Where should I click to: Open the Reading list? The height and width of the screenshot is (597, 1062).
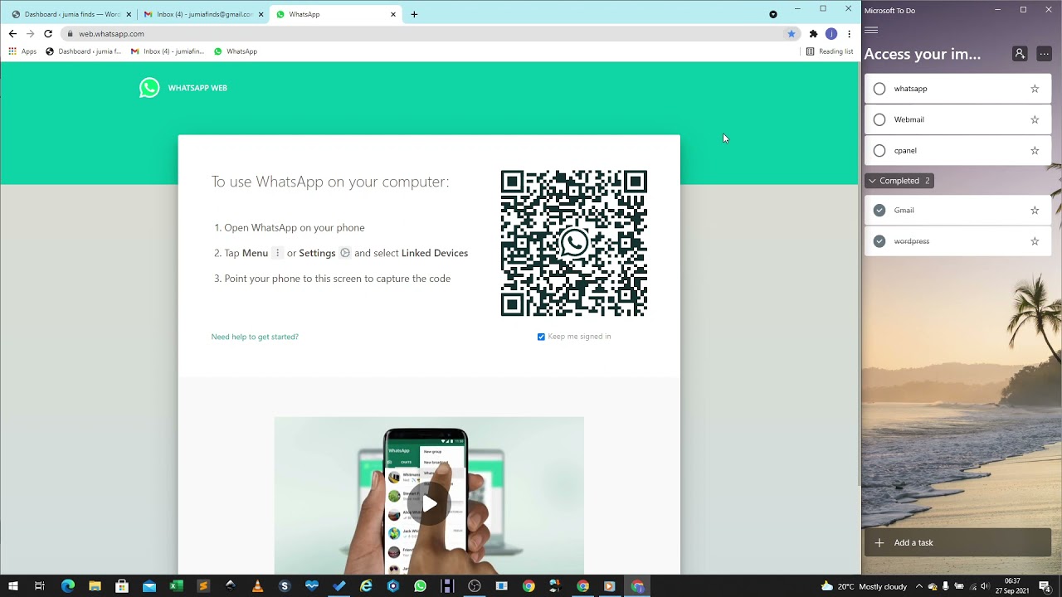pyautogui.click(x=830, y=51)
